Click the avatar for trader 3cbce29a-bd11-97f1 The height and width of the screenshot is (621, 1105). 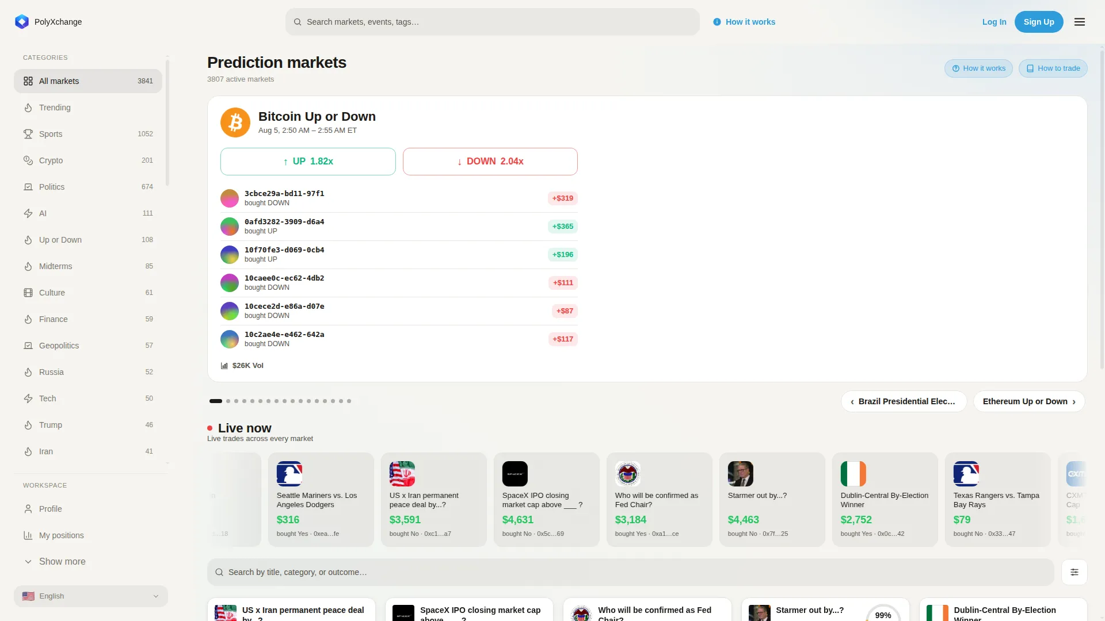click(x=230, y=198)
